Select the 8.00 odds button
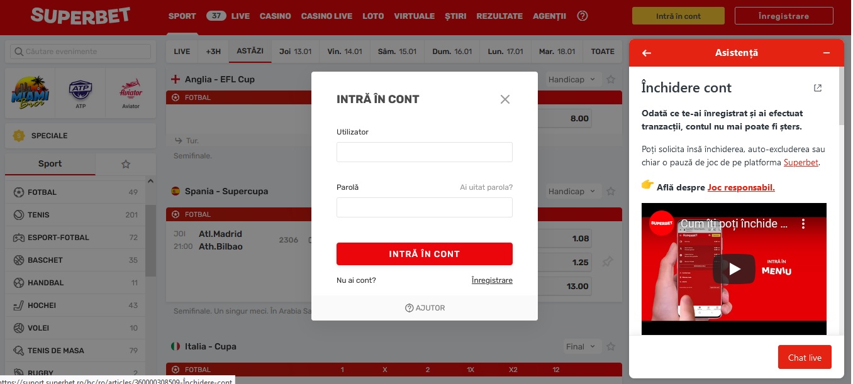 (x=565, y=118)
